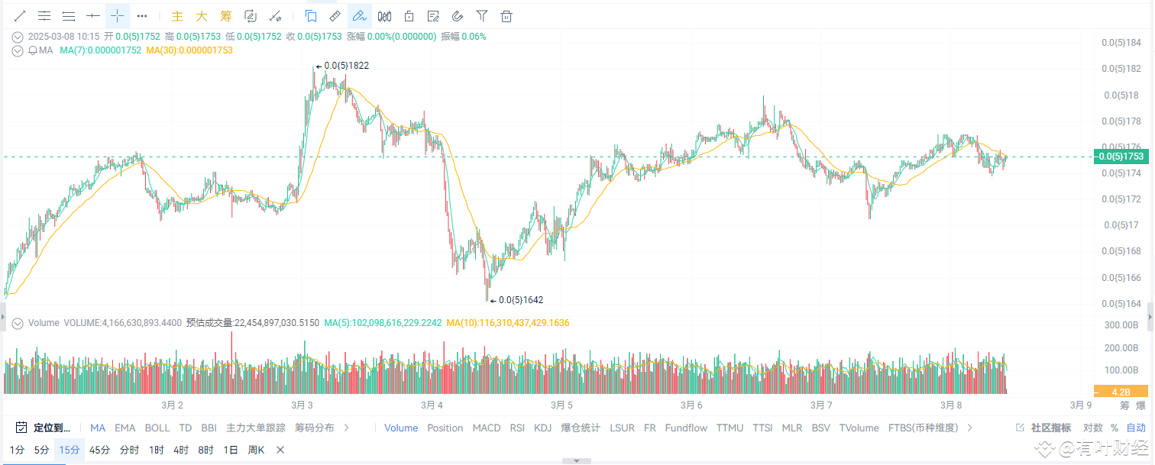Click the bottom panel resize handle
1155x465 pixels.
(577, 460)
